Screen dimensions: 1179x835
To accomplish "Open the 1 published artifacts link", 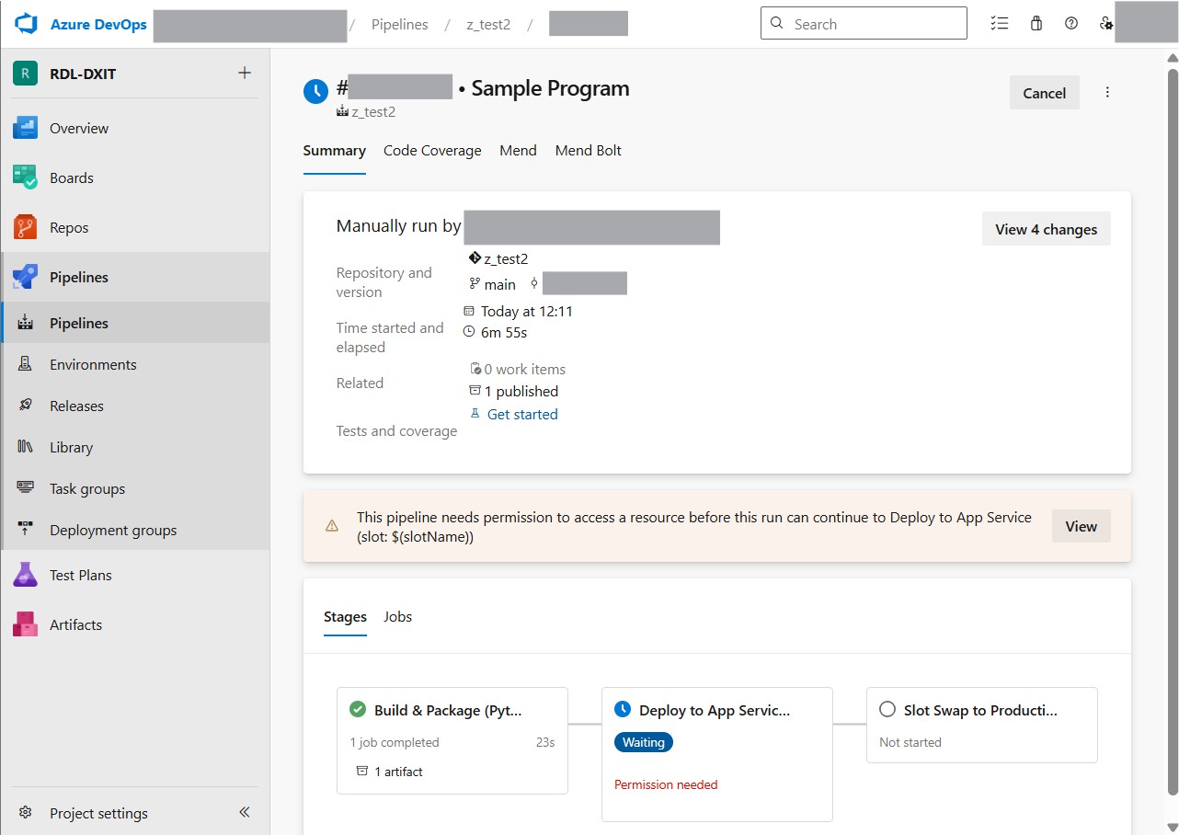I will (521, 392).
